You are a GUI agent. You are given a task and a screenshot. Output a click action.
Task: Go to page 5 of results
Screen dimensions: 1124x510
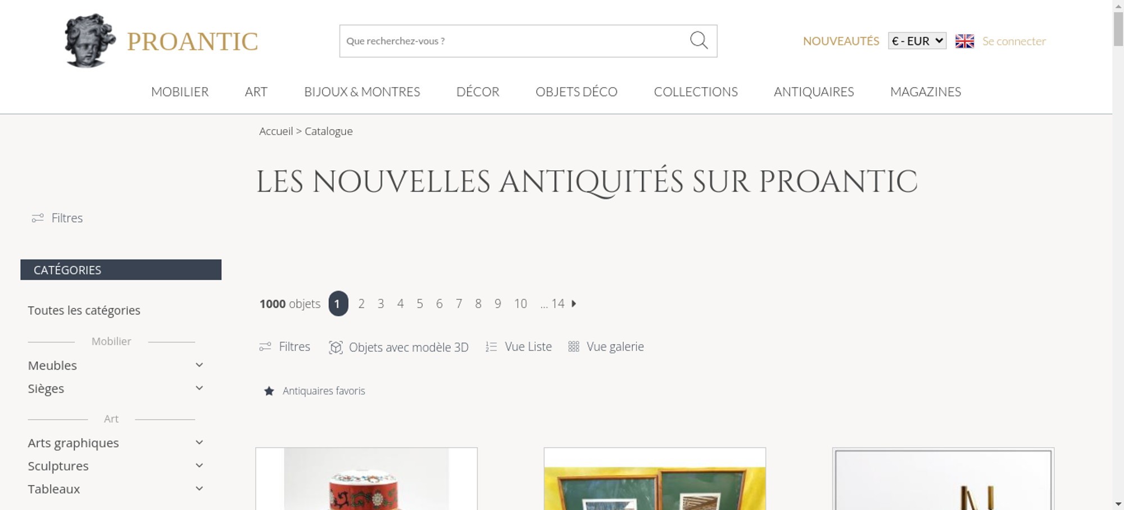click(x=420, y=303)
